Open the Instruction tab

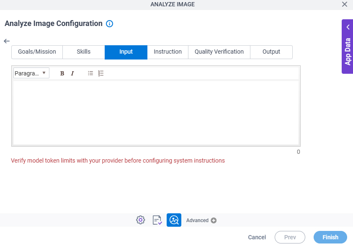click(x=168, y=52)
